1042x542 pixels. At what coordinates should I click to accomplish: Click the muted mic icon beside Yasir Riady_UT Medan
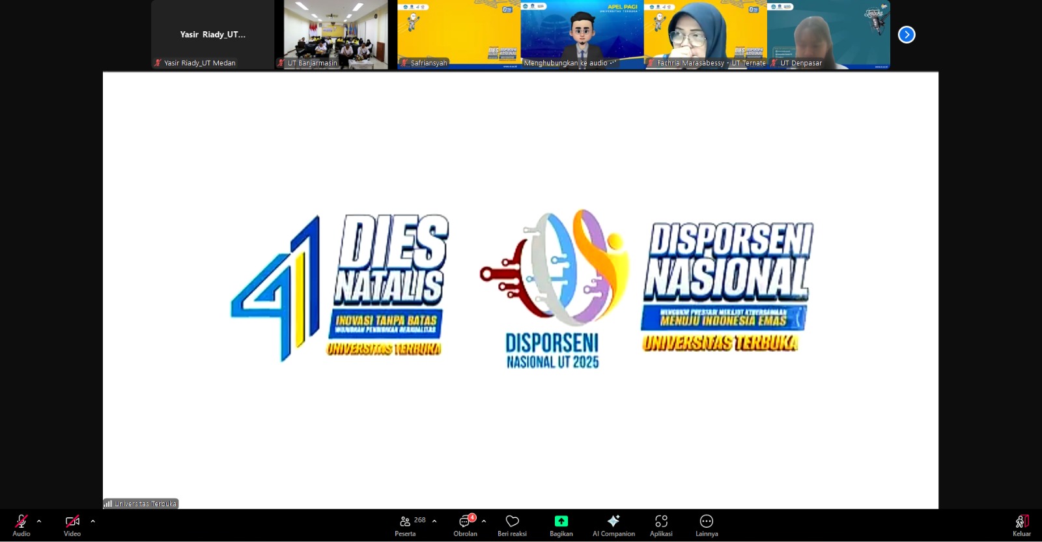pos(158,63)
